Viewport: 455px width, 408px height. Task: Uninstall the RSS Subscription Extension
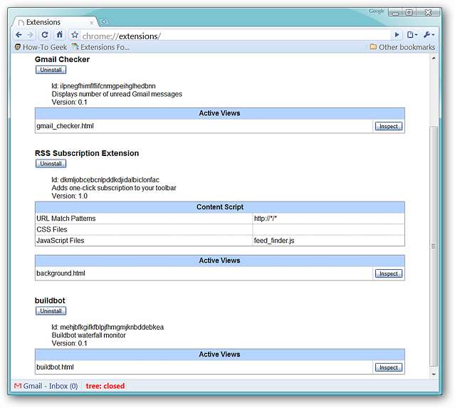[51, 164]
